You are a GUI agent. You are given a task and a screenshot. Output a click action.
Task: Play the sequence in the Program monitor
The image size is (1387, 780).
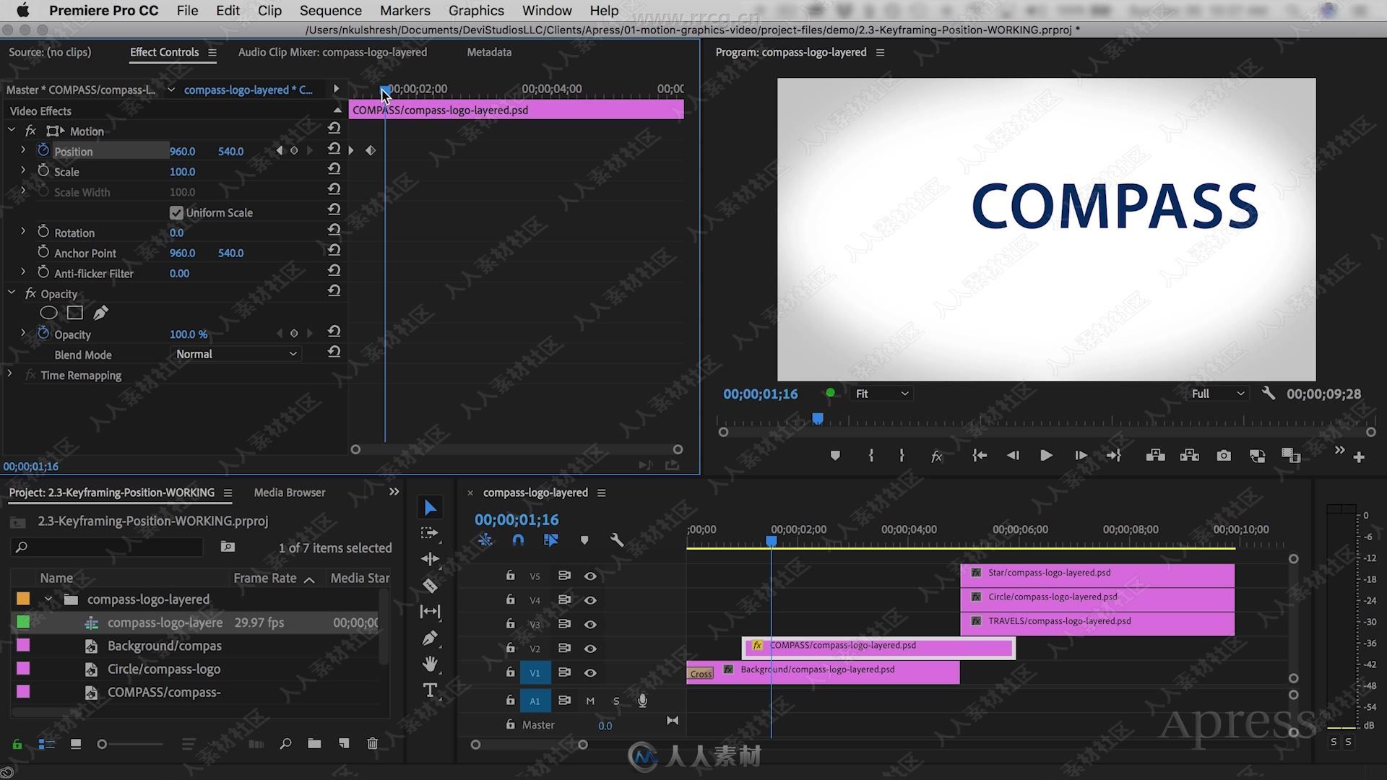pyautogui.click(x=1046, y=456)
